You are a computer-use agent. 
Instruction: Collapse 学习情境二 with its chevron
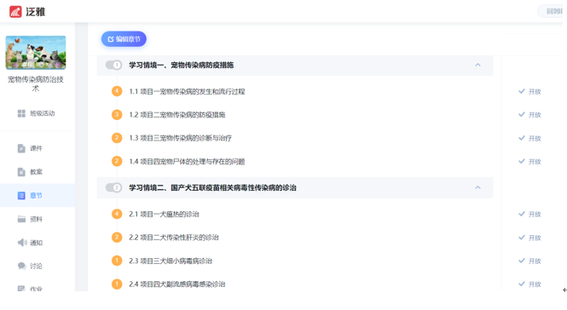click(477, 187)
